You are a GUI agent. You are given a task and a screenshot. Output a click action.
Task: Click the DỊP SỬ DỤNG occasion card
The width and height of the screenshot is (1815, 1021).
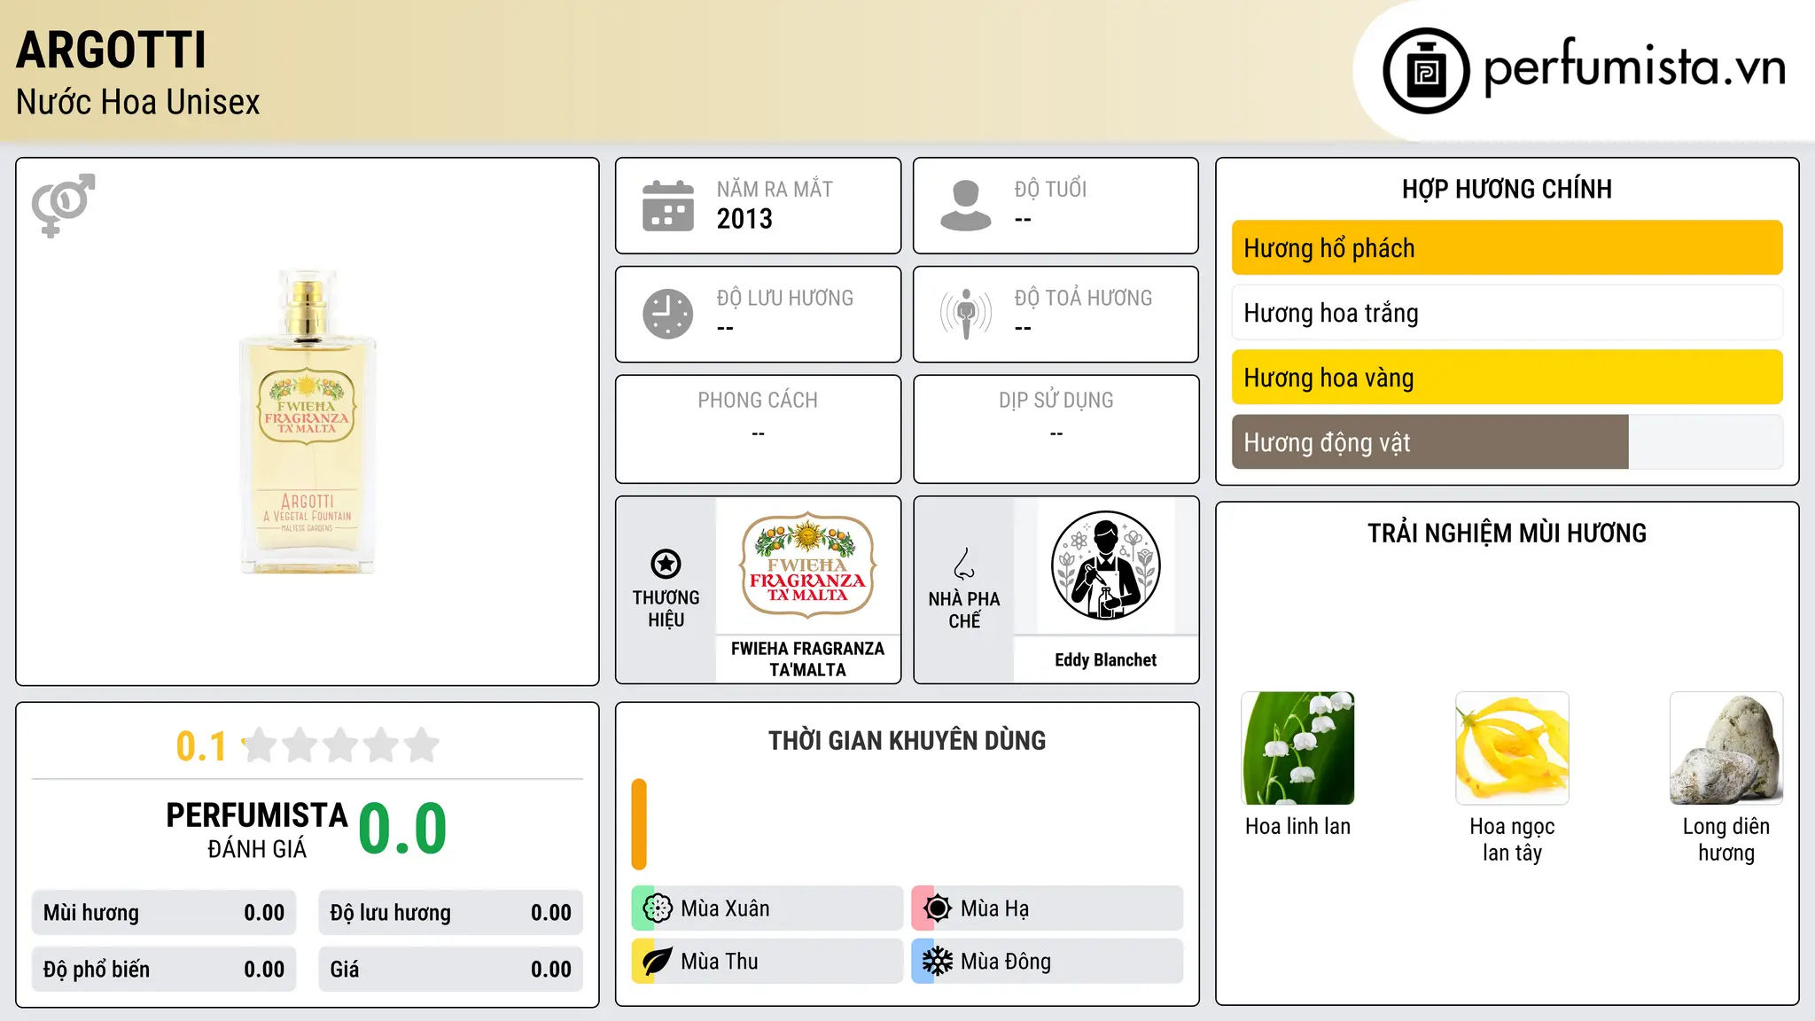click(x=1056, y=429)
